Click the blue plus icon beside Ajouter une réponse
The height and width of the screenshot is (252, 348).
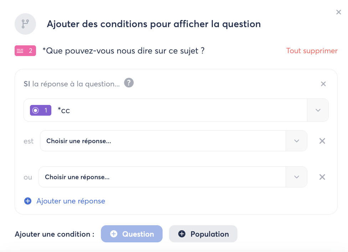pyautogui.click(x=28, y=201)
